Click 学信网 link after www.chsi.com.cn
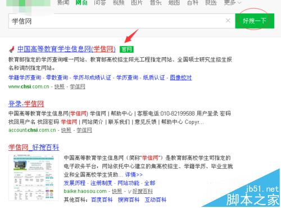The height and width of the screenshot is (208, 281). [x=78, y=86]
